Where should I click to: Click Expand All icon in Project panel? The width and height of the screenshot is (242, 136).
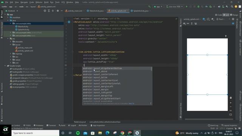[49, 11]
